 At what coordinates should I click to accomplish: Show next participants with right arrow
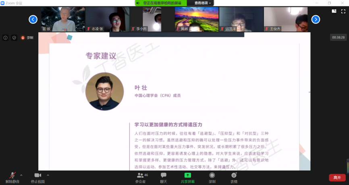coord(316,19)
